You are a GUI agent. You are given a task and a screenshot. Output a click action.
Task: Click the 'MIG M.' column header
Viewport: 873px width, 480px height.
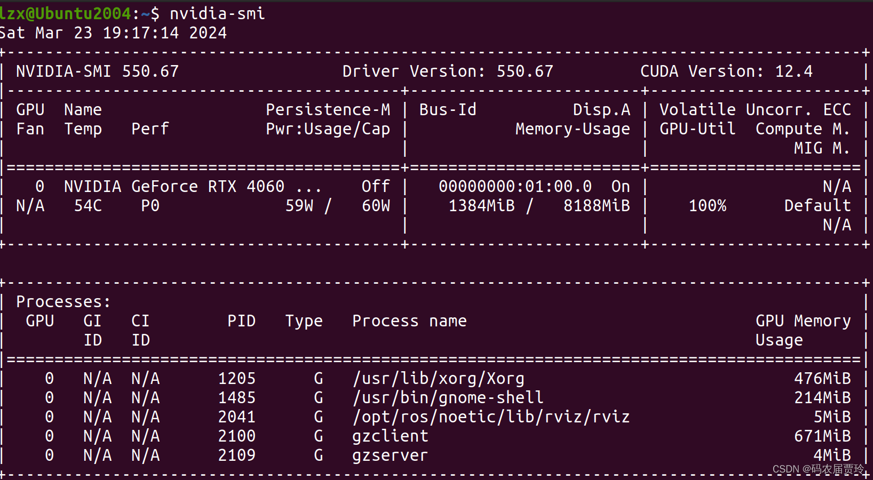pos(822,148)
